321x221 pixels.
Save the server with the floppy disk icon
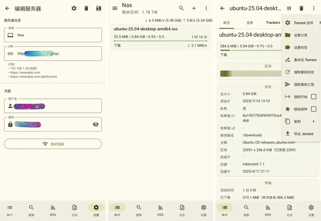pyautogui.click(x=99, y=8)
